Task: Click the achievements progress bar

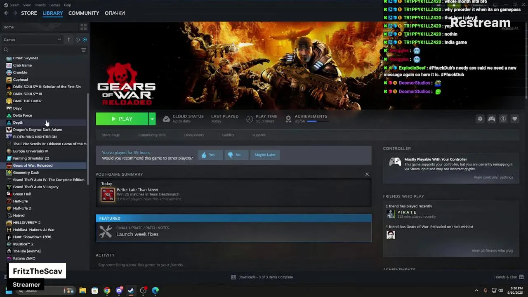Action: [x=317, y=121]
